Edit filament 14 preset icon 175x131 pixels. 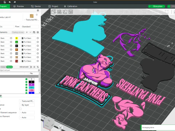point(38,61)
